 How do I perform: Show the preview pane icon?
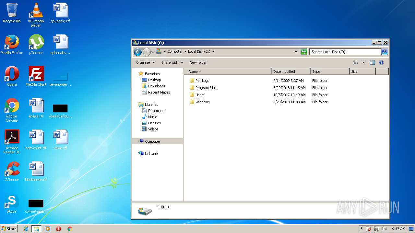(x=372, y=62)
